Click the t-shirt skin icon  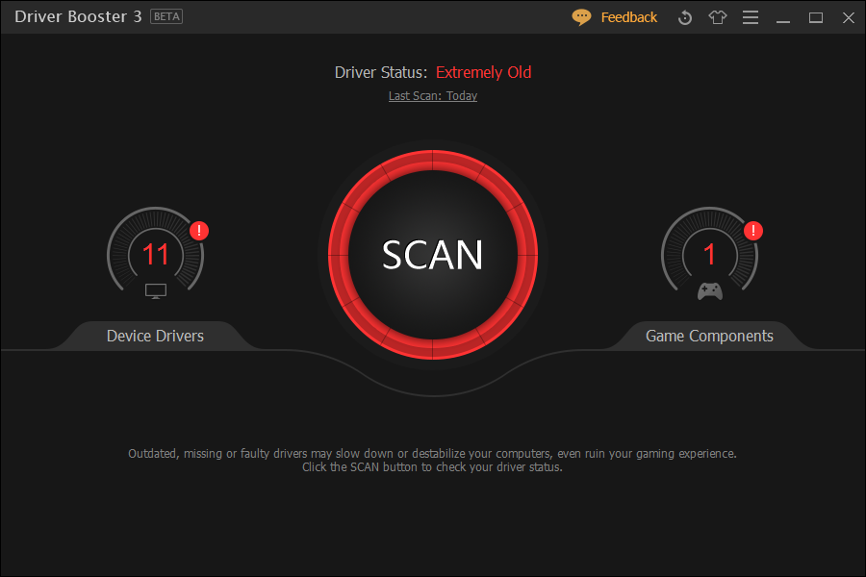718,17
